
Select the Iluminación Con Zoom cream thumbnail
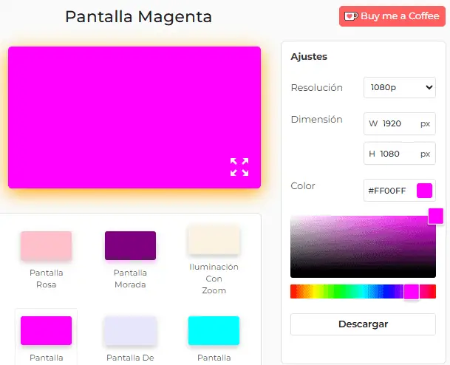[x=214, y=240]
